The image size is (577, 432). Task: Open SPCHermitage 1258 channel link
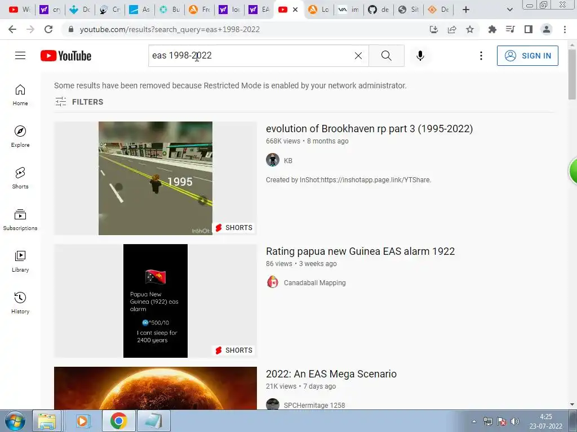[x=314, y=405]
